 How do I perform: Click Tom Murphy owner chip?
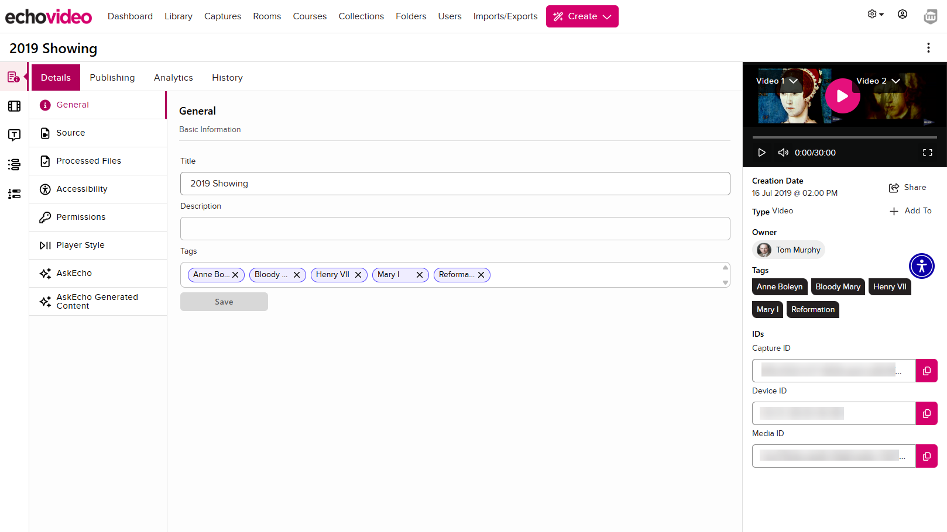pyautogui.click(x=788, y=250)
